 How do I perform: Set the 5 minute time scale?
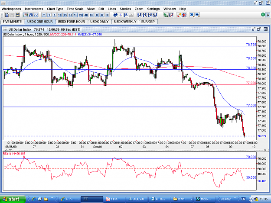click(55, 15)
